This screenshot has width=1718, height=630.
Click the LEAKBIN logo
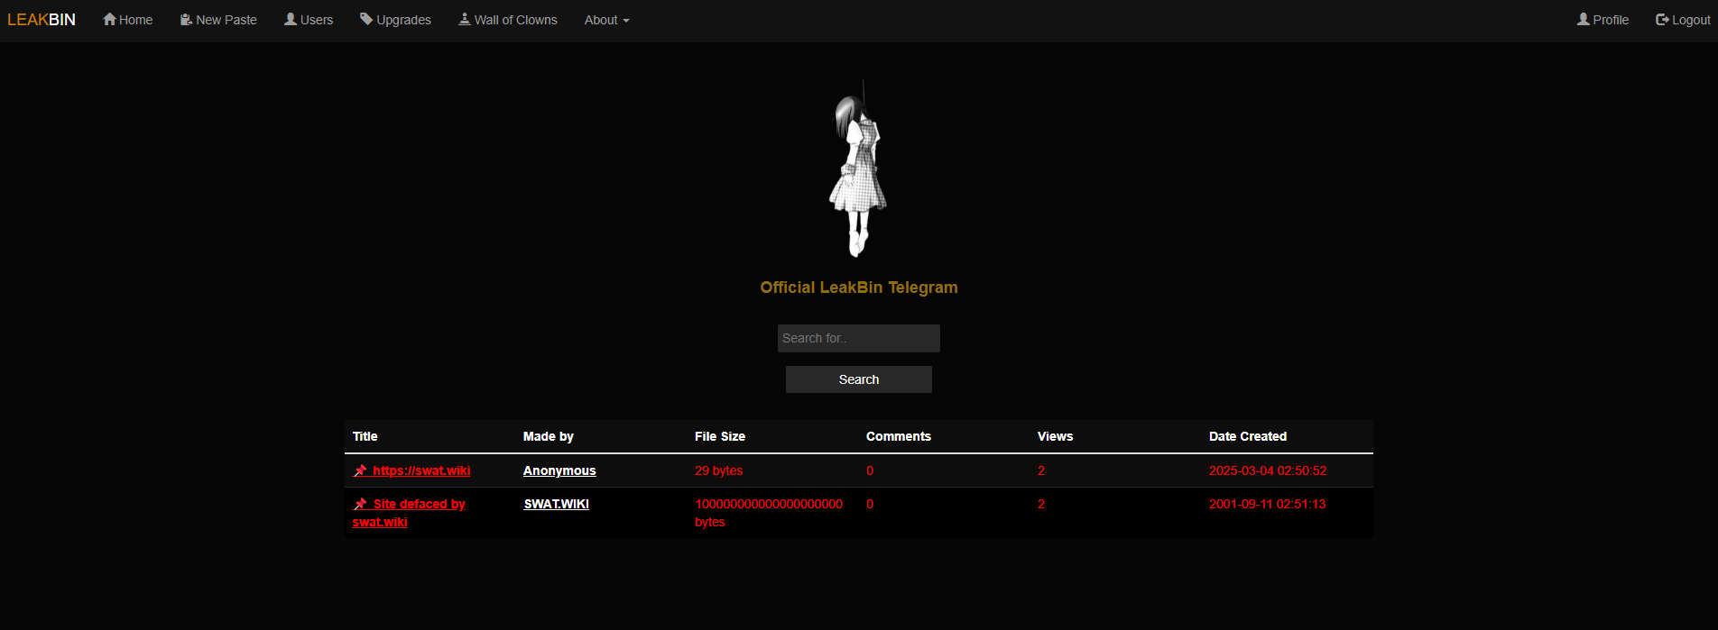point(42,20)
